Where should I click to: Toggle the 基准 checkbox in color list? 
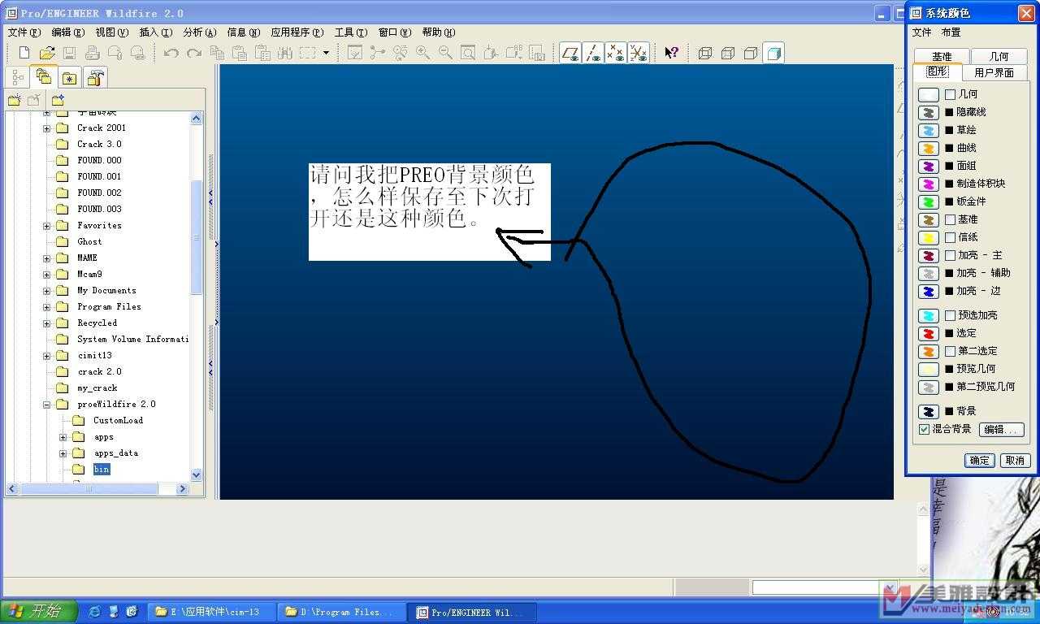click(950, 219)
